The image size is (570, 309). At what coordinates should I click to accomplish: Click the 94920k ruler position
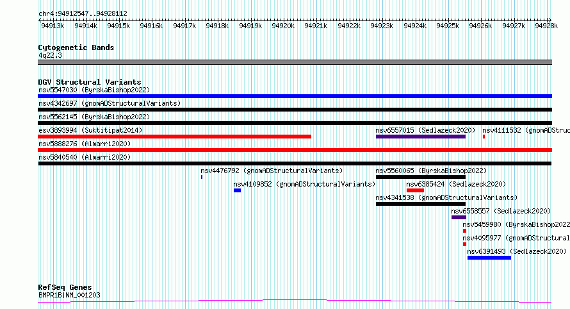click(283, 26)
